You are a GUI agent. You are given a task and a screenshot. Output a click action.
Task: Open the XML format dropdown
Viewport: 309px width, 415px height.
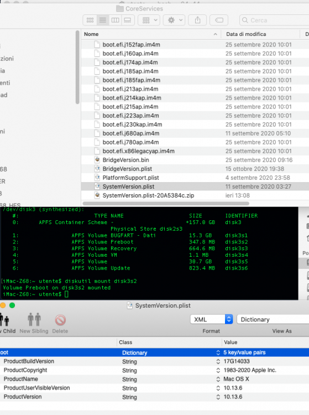(212, 319)
